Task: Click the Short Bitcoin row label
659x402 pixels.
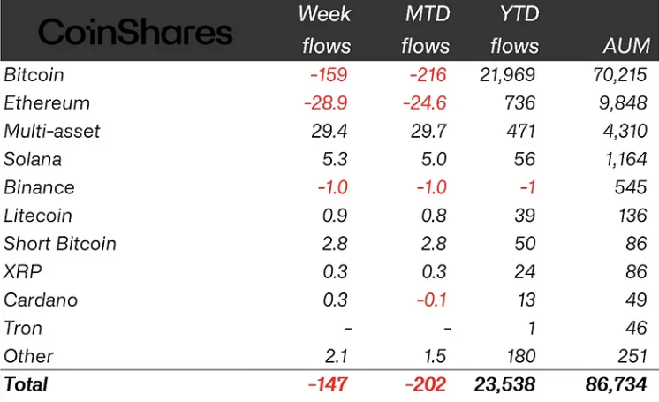Action: (60, 244)
